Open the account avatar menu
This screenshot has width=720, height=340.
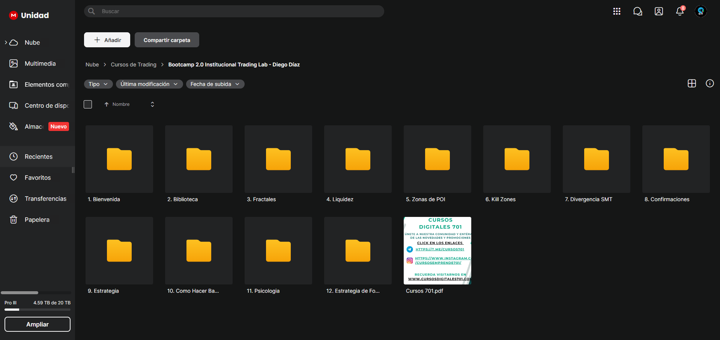click(x=701, y=11)
